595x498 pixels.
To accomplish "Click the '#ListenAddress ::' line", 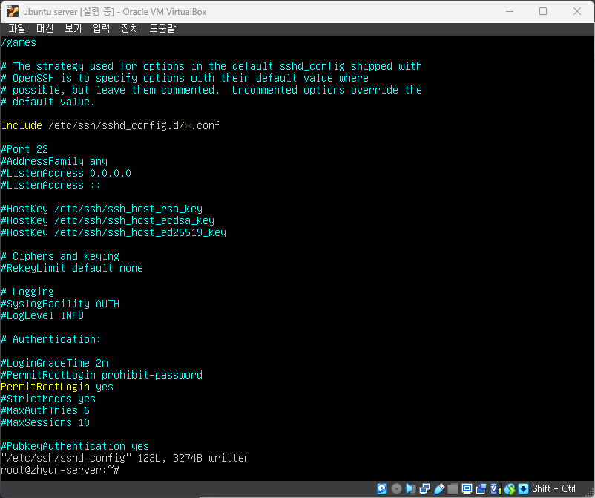I will coord(51,185).
